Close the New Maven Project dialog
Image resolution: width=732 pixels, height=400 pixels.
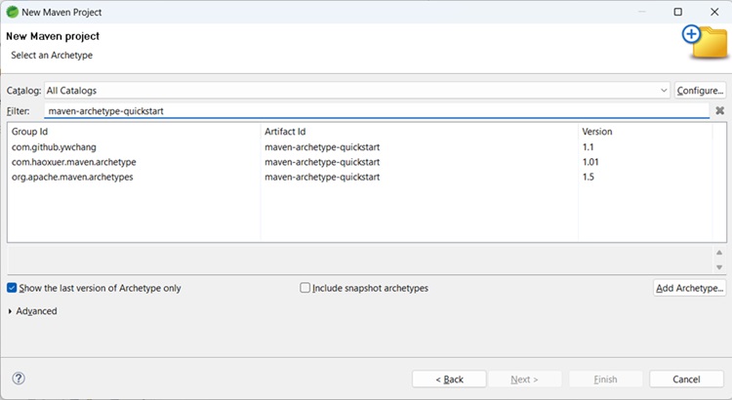coord(712,12)
